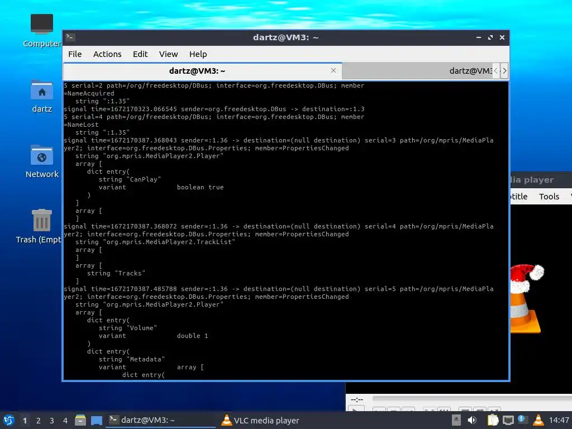Open file manager from taskbar
This screenshot has height=429, width=572.
tap(80, 421)
